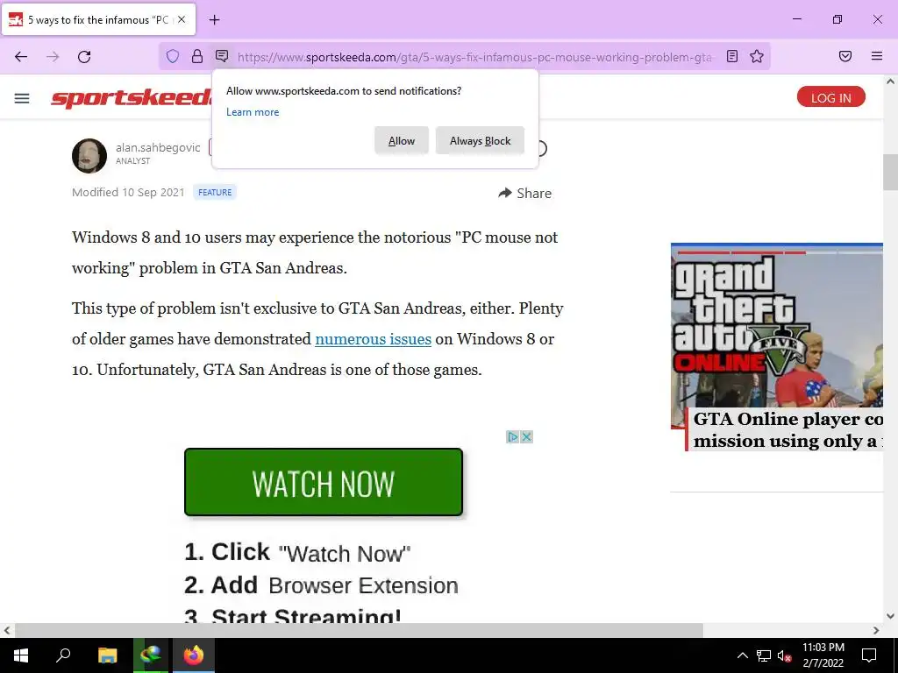Image resolution: width=898 pixels, height=673 pixels.
Task: Open the taskbar clock and date
Action: pyautogui.click(x=823, y=655)
